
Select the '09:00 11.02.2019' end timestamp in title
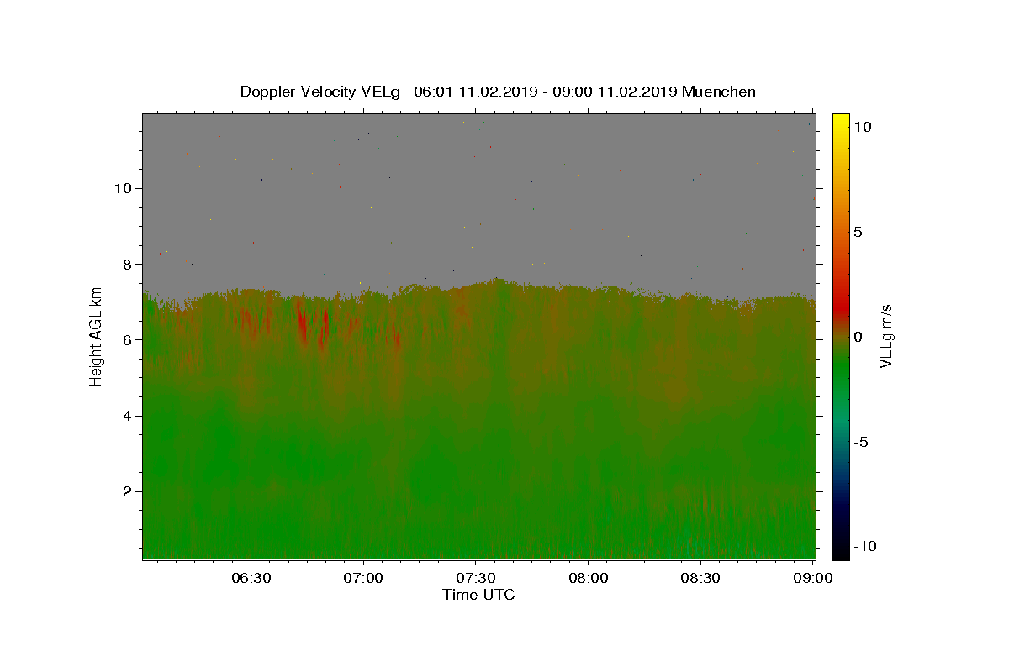pyautogui.click(x=614, y=92)
